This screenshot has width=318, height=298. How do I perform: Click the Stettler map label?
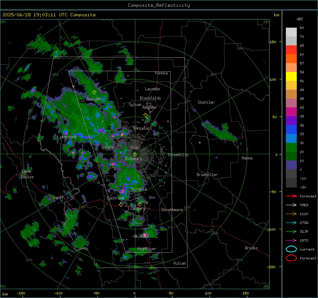pyautogui.click(x=206, y=102)
